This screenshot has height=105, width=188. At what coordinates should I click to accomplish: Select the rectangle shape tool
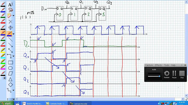point(10,62)
